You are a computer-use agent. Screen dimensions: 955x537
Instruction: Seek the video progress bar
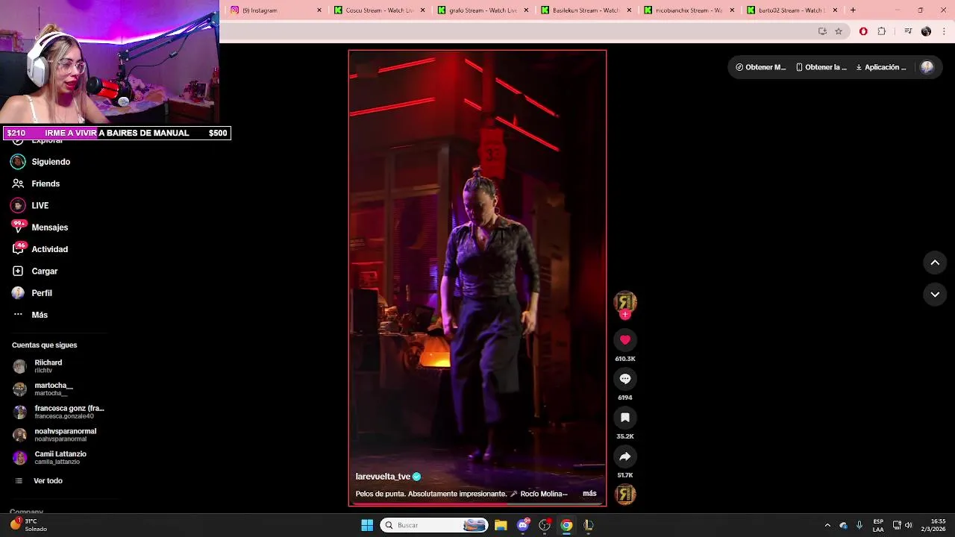477,504
